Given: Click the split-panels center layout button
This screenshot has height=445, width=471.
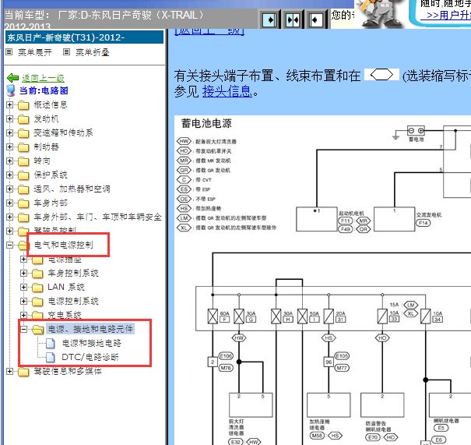Looking at the screenshot, I should pyautogui.click(x=293, y=20).
